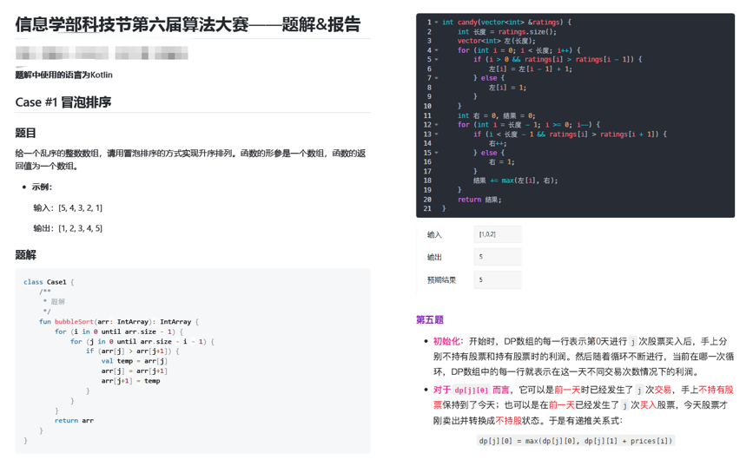Fold the if block at line 13

click(436, 135)
